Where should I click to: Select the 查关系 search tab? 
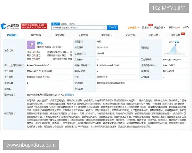[72, 24]
